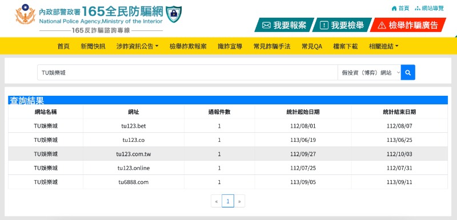Open the 常見詐騙手法 menu item
457x220 pixels.
click(x=272, y=46)
